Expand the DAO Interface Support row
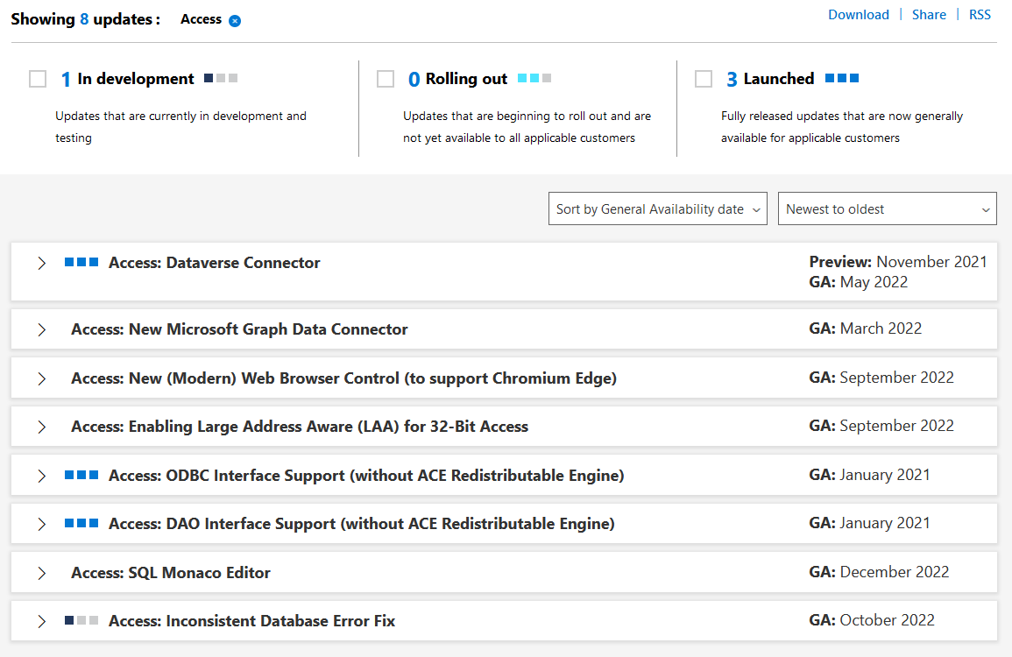The width and height of the screenshot is (1012, 657). point(42,524)
